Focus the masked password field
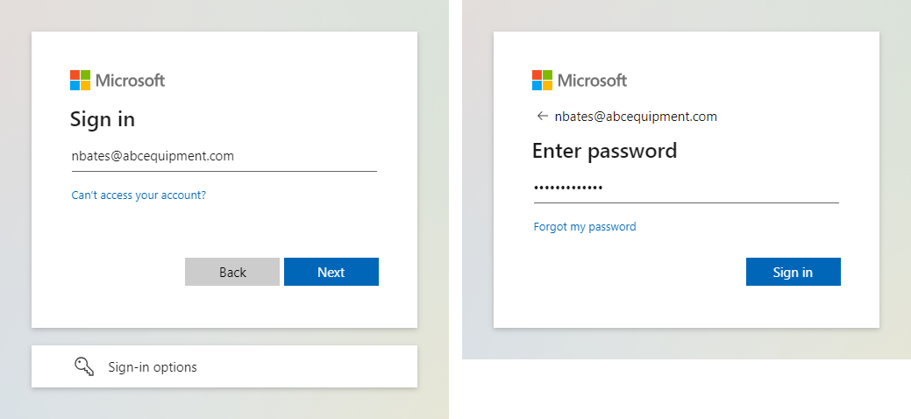Image resolution: width=911 pixels, height=419 pixels. click(x=687, y=188)
